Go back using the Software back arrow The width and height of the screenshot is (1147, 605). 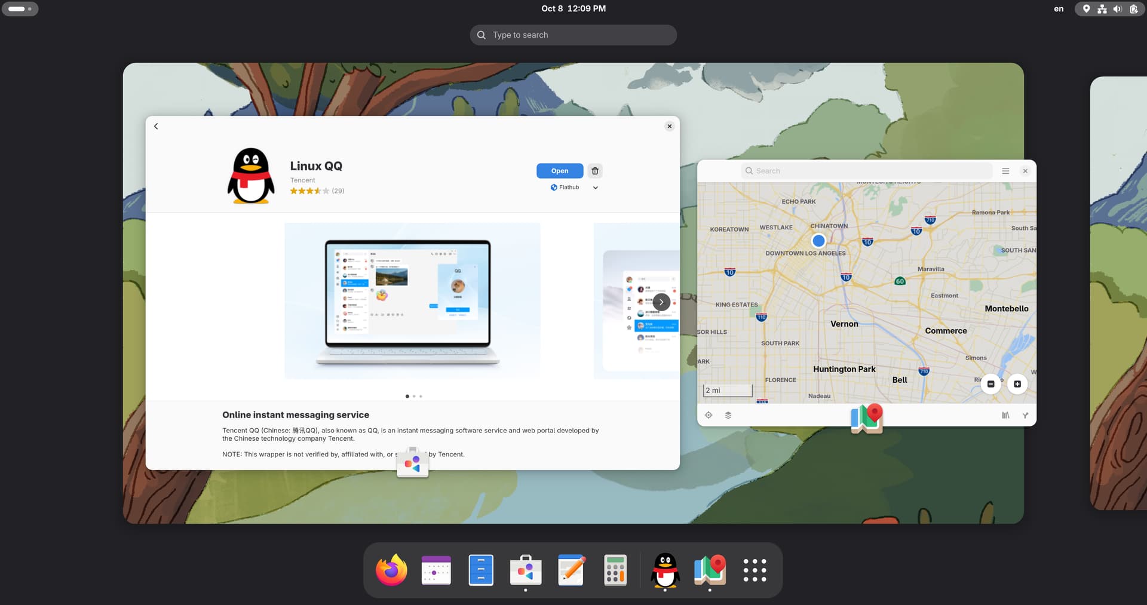point(156,127)
